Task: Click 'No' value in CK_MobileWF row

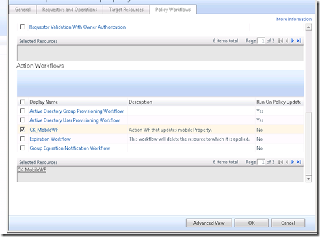Action: click(260, 130)
